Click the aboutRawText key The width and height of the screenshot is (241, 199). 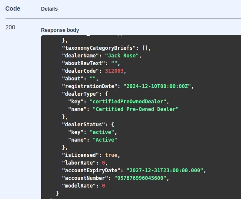click(83, 63)
